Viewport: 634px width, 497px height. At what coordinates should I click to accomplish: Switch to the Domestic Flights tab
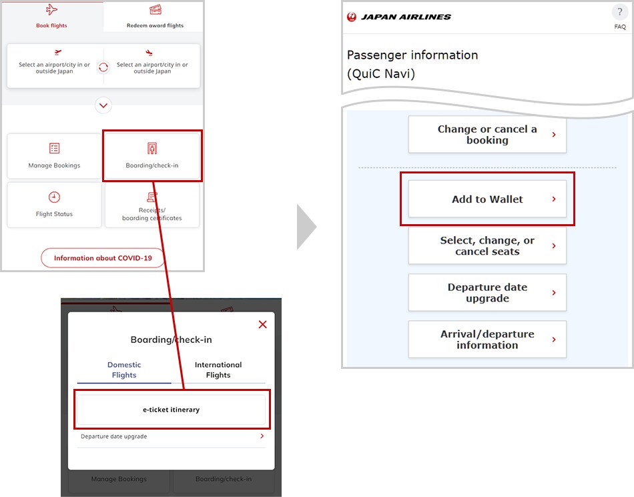pos(123,369)
